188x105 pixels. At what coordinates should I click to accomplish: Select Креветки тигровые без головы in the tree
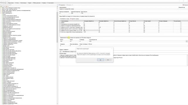10,103
